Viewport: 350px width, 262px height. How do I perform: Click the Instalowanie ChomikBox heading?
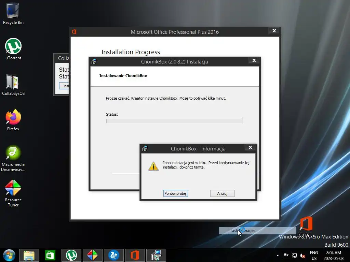coord(123,76)
